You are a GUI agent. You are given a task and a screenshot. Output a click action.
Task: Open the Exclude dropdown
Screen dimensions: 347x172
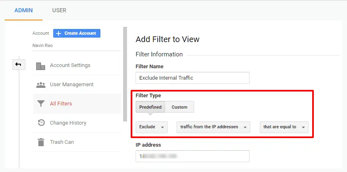[152, 127]
